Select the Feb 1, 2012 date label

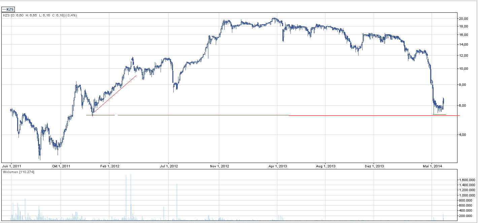tap(110, 166)
